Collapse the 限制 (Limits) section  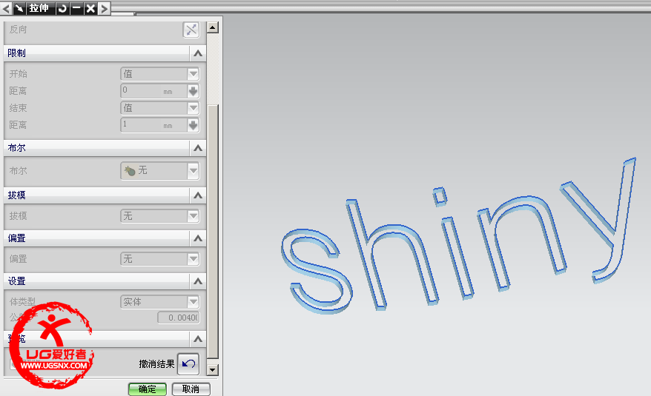pyautogui.click(x=198, y=53)
